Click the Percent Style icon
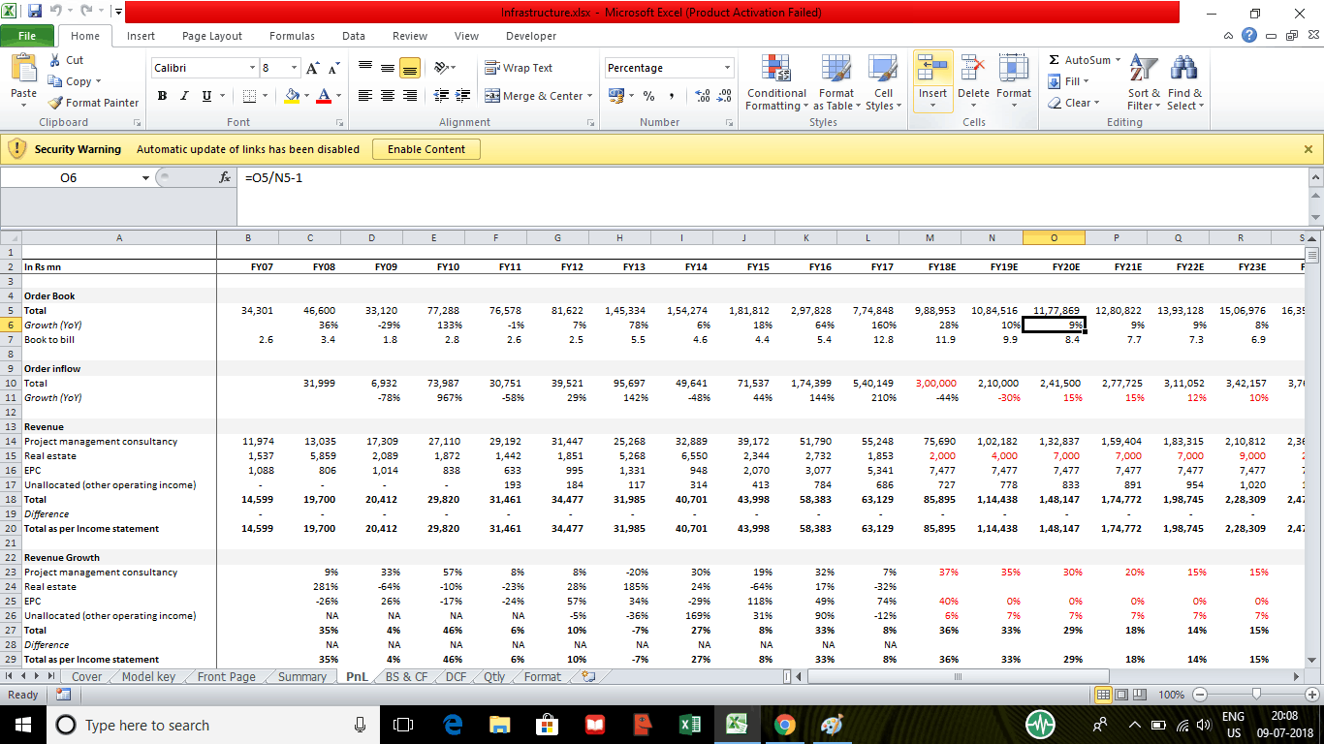The width and height of the screenshot is (1324, 744). tap(648, 96)
